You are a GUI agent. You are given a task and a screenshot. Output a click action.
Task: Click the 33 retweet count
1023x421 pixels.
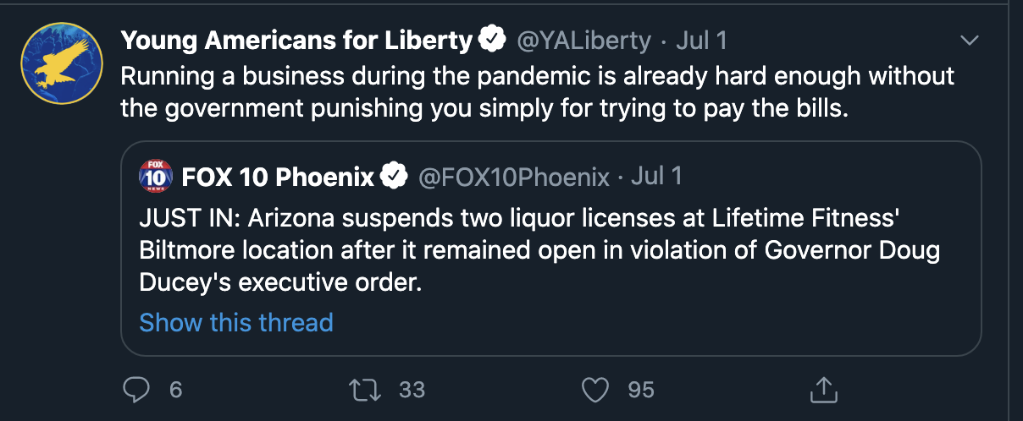412,390
